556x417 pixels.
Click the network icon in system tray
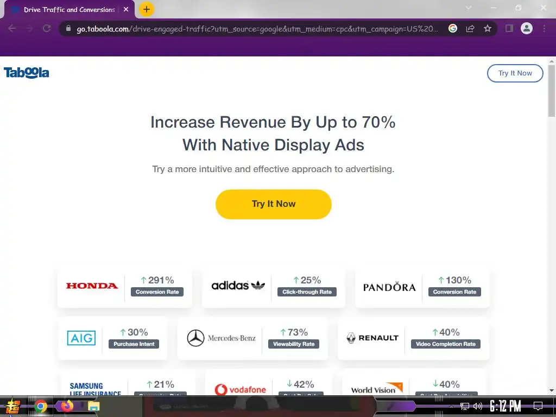pyautogui.click(x=465, y=406)
